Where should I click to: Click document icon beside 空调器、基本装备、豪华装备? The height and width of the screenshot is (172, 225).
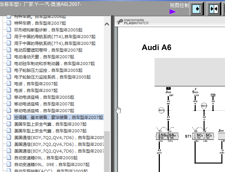pos(9,117)
